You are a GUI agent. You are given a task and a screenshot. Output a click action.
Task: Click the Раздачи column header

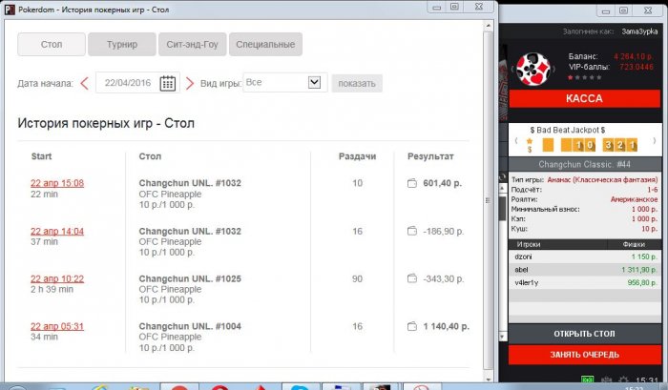coord(358,156)
